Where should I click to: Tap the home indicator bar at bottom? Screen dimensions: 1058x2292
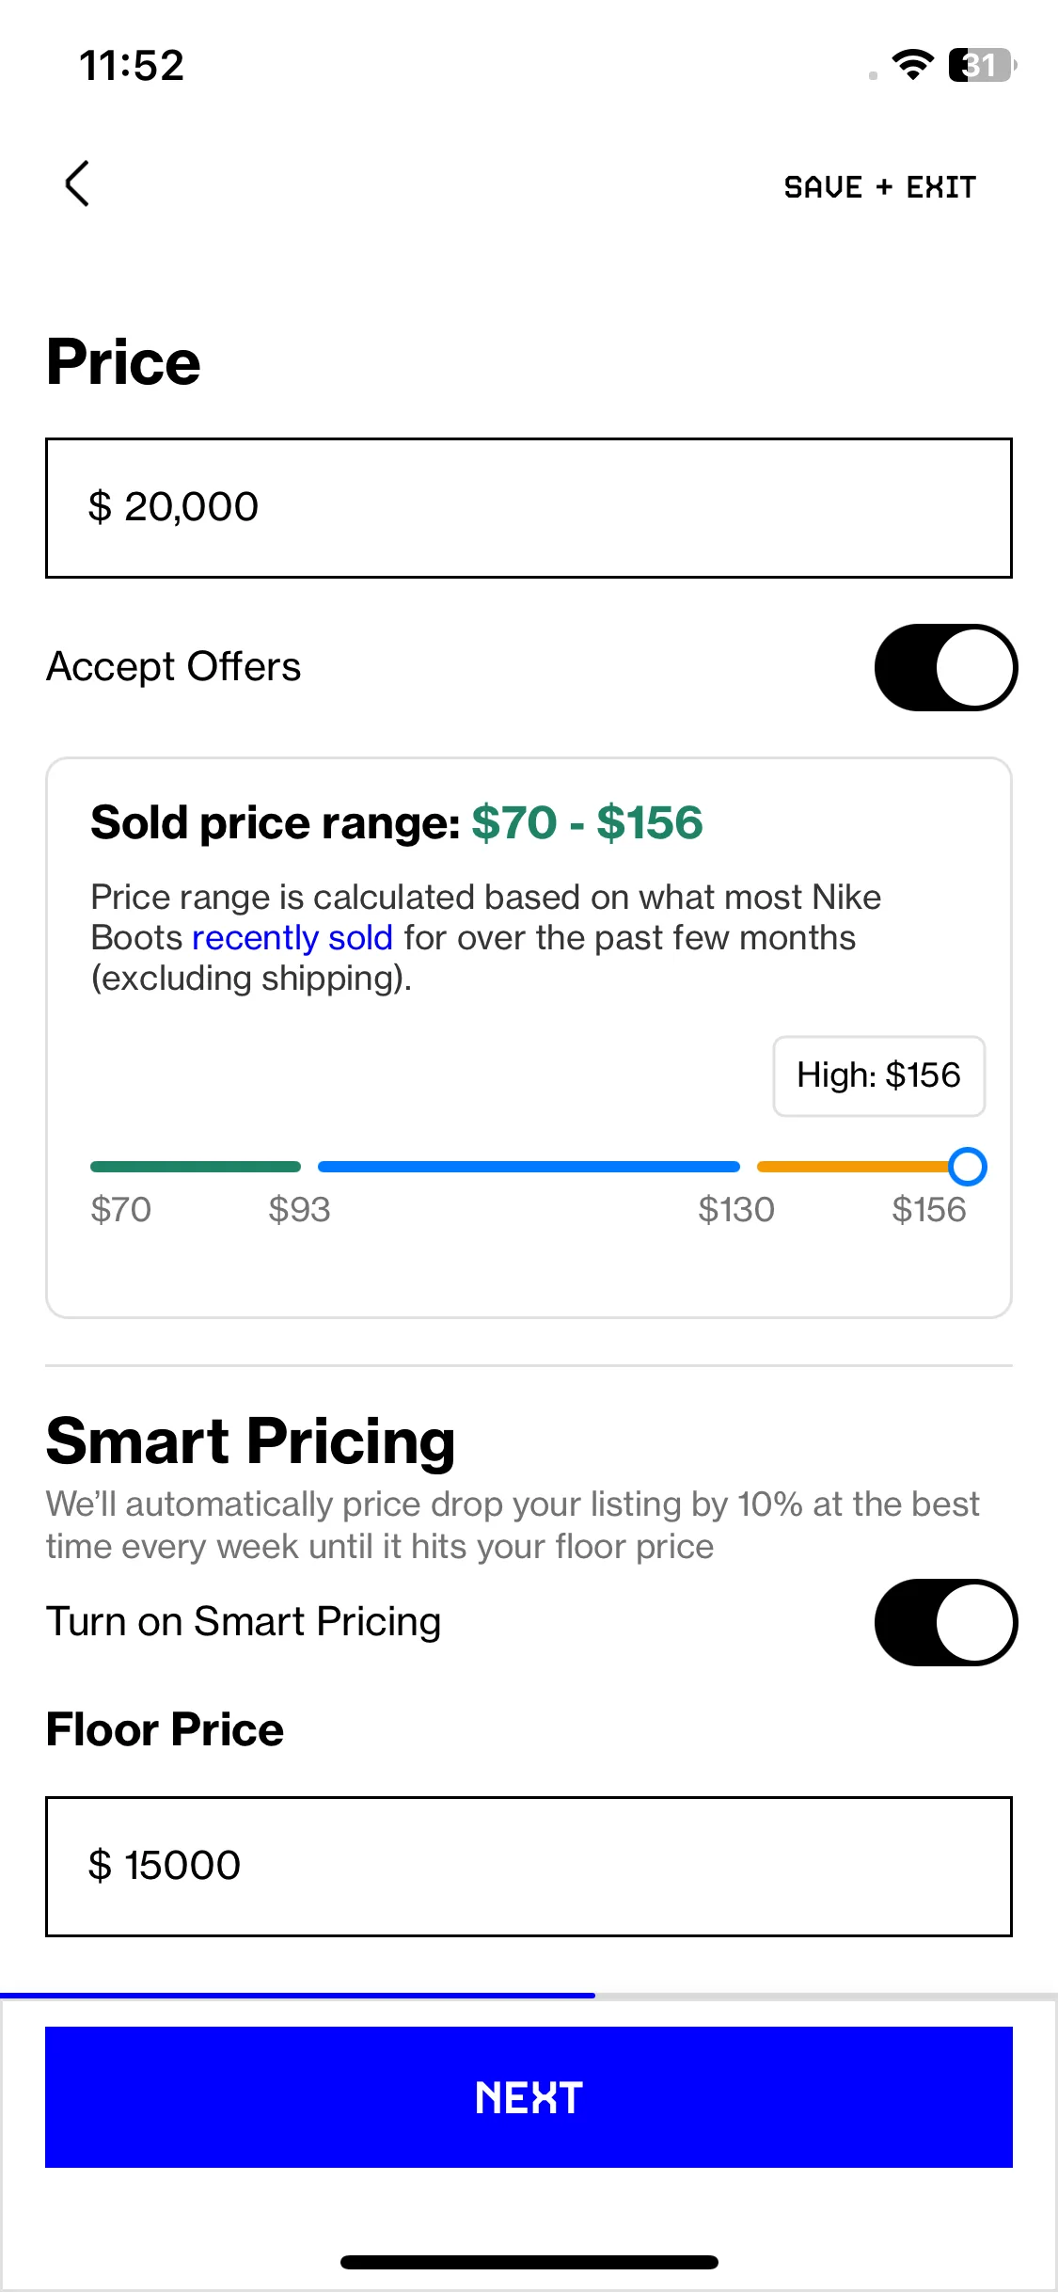(x=529, y=2262)
